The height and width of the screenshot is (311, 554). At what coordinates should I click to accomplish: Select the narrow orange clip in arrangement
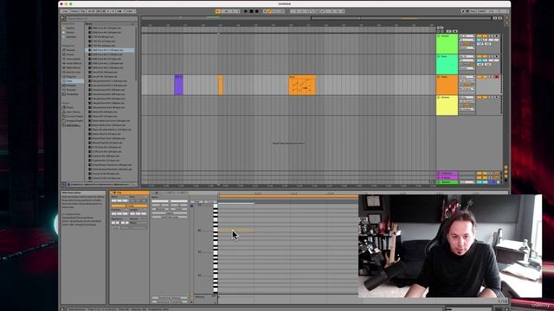(x=221, y=85)
